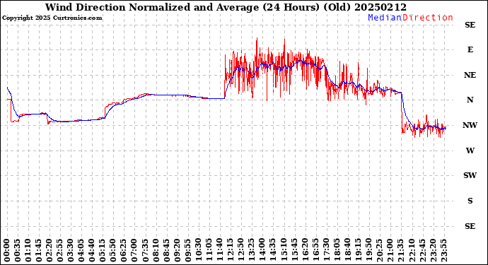Click the blue Median legend label
The width and height of the screenshot is (488, 265).
tap(385, 18)
